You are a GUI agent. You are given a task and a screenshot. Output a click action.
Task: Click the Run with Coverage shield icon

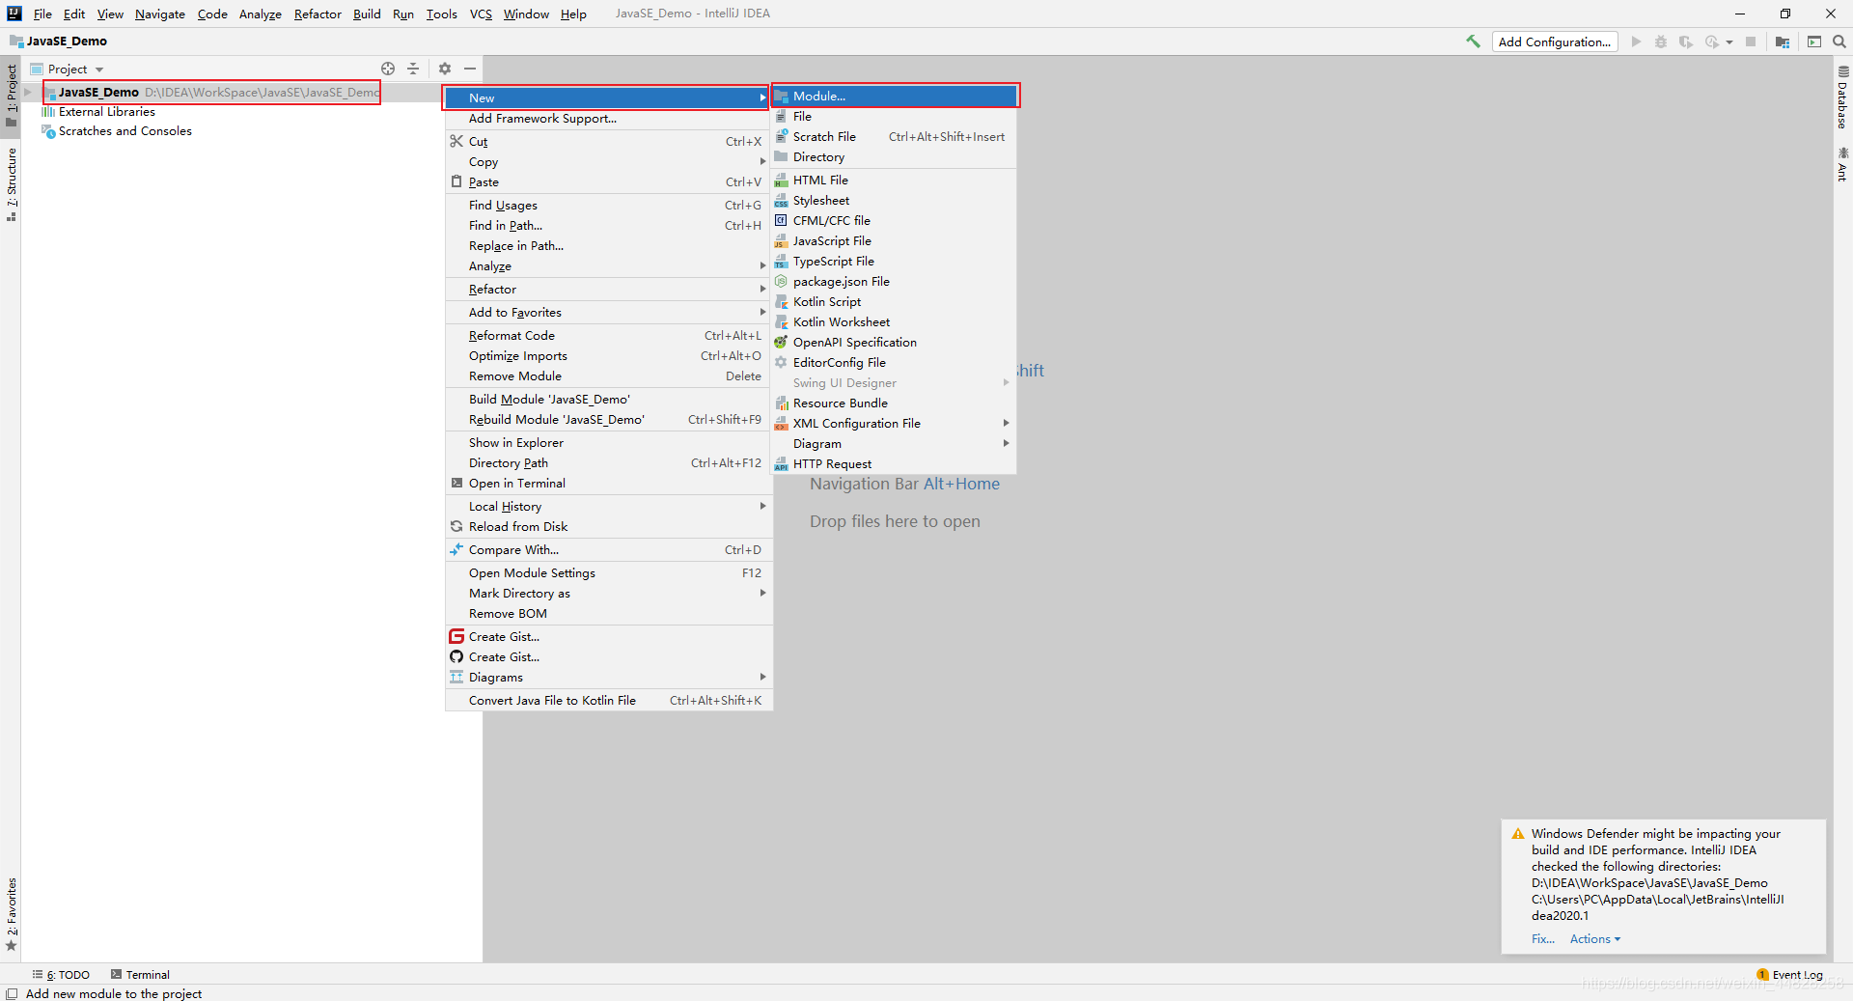pos(1686,42)
